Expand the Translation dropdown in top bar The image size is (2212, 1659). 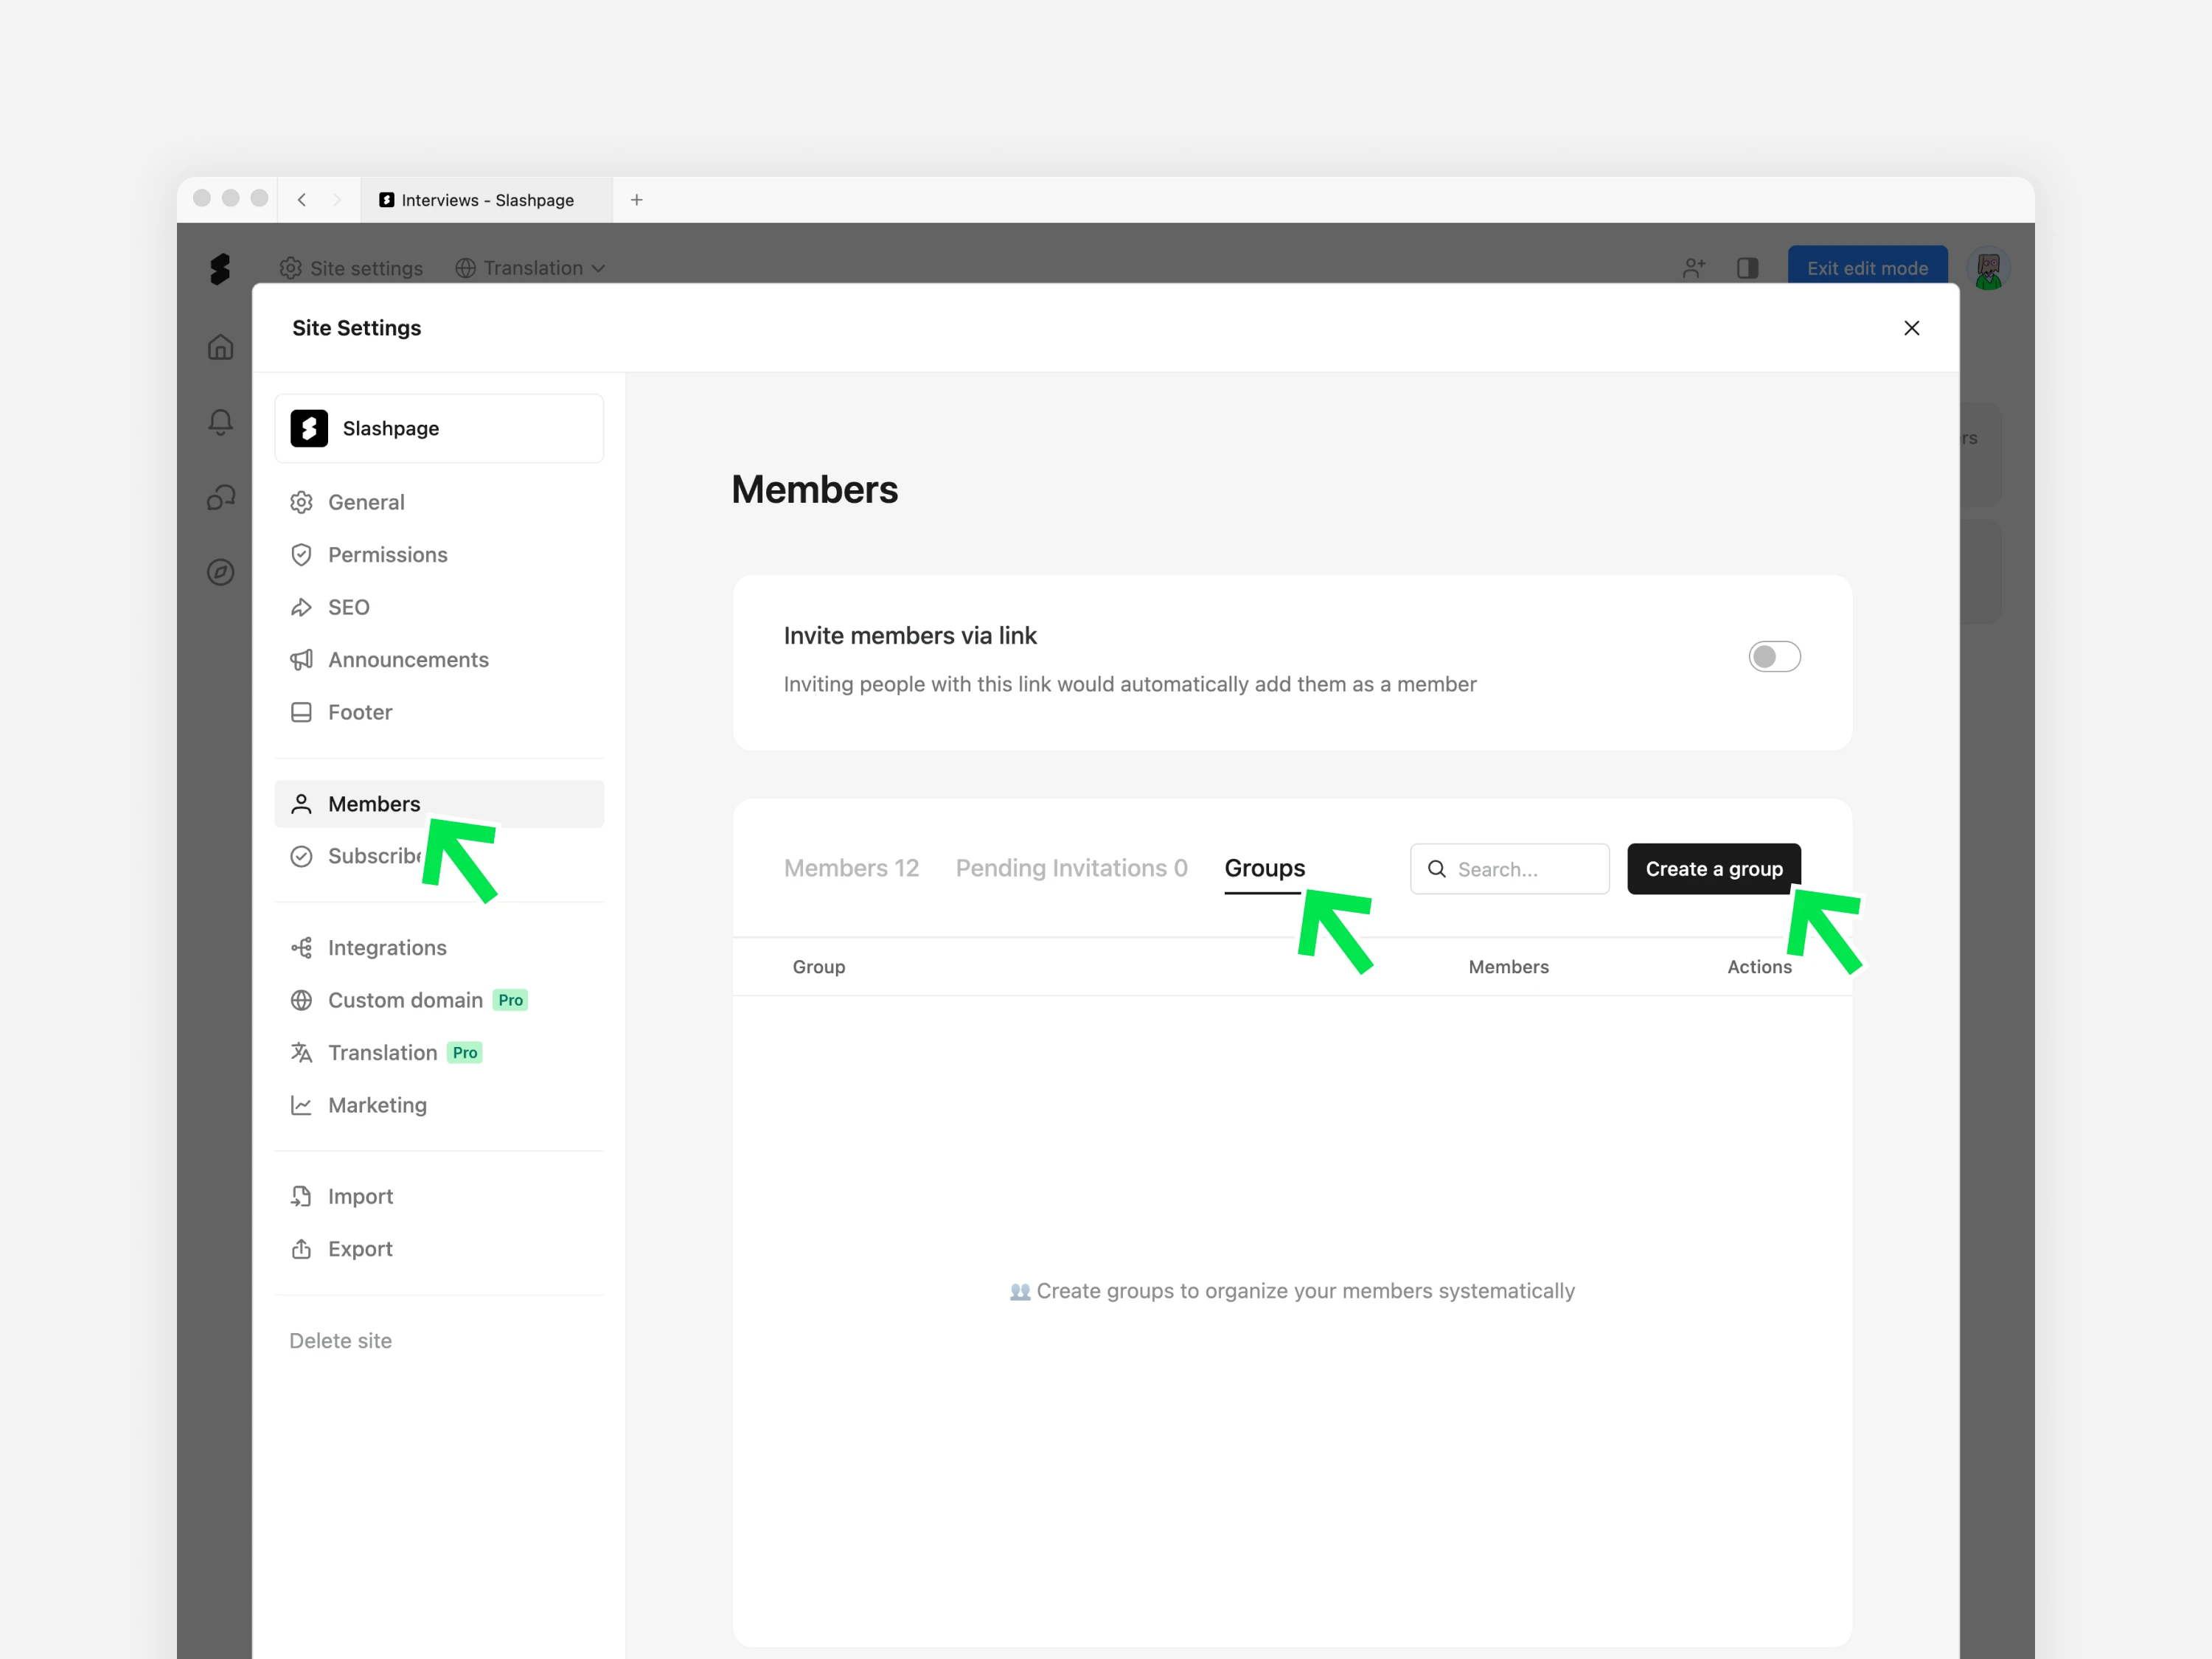(530, 268)
